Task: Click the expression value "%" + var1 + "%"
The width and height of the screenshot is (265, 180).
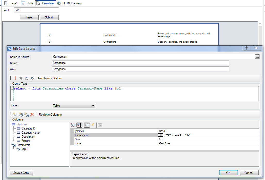Action: (x=178, y=135)
